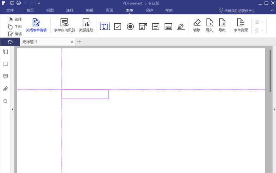Open the attachments paperclip panel

coord(5,89)
